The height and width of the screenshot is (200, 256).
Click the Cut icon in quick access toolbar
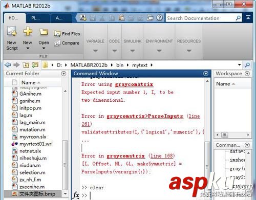pyautogui.click(x=102, y=18)
